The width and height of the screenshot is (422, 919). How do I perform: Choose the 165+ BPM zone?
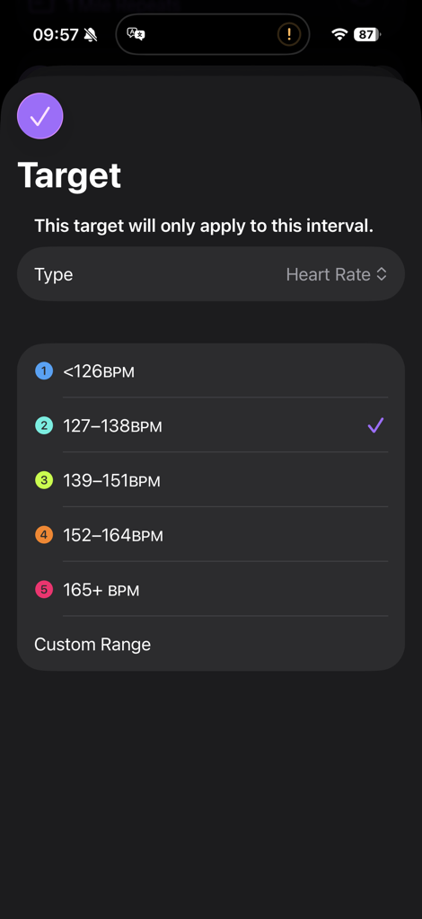211,590
